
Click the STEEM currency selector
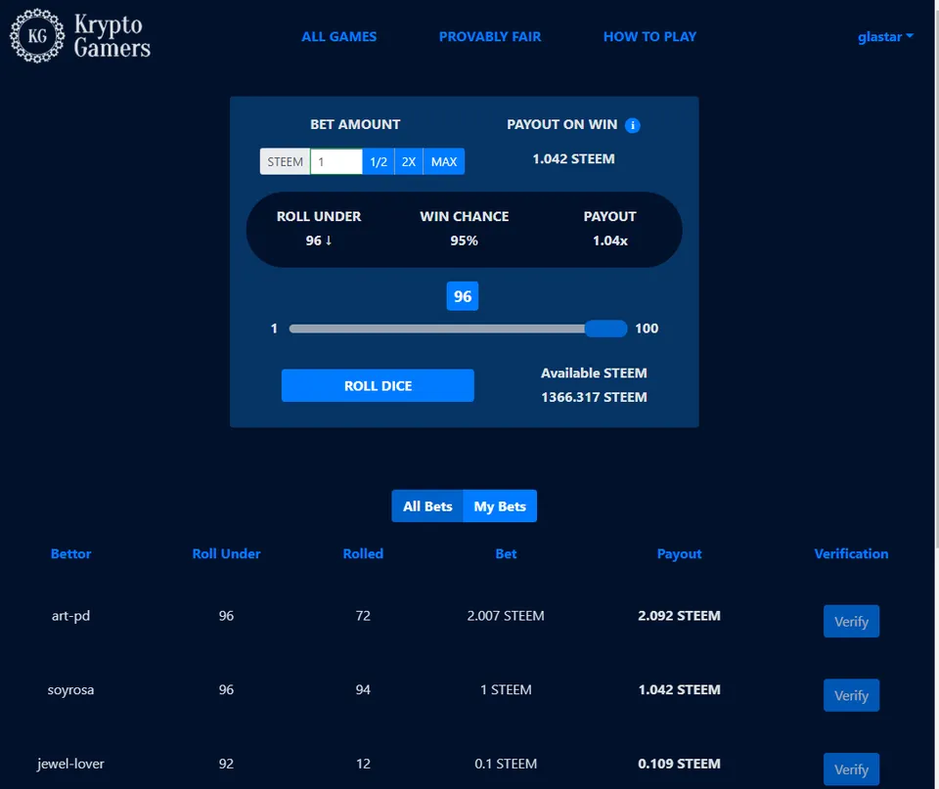click(x=285, y=161)
